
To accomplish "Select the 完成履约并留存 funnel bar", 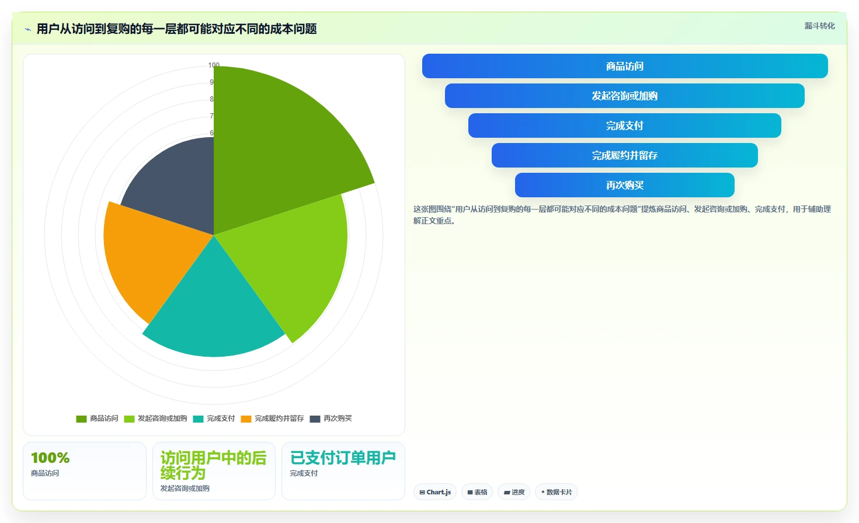I will tap(625, 155).
